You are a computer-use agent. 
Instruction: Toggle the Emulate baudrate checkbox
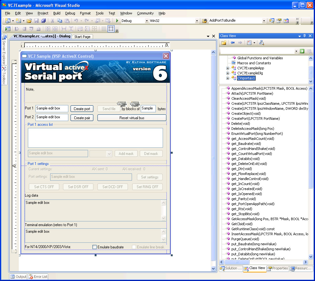[x=94, y=247]
